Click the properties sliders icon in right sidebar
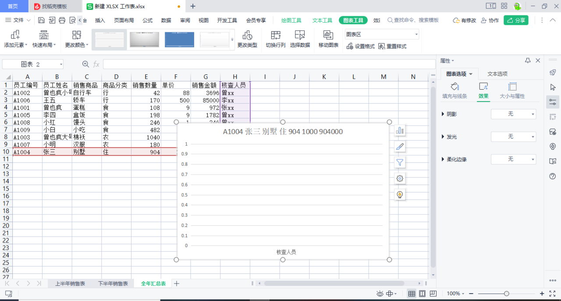561x301 pixels. point(553,102)
